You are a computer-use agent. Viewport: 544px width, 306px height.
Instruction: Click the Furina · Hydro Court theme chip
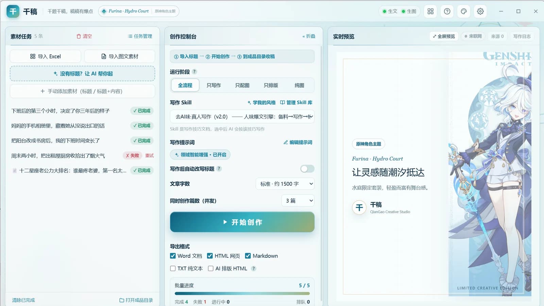click(x=139, y=11)
